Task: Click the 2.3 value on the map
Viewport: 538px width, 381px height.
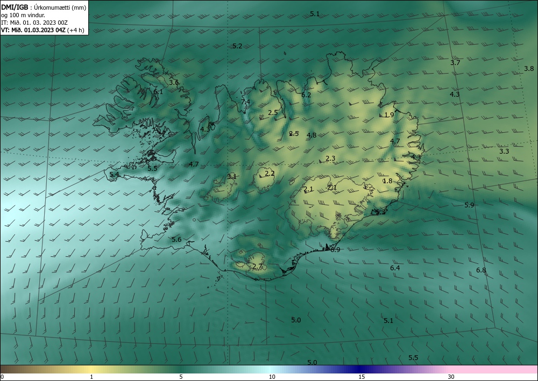Action: (330, 159)
